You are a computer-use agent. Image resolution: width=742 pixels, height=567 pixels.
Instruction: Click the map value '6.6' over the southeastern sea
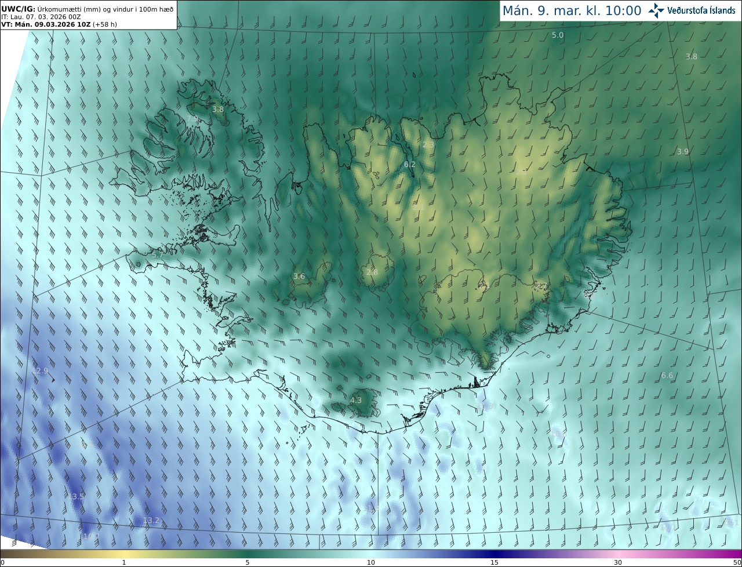(667, 375)
